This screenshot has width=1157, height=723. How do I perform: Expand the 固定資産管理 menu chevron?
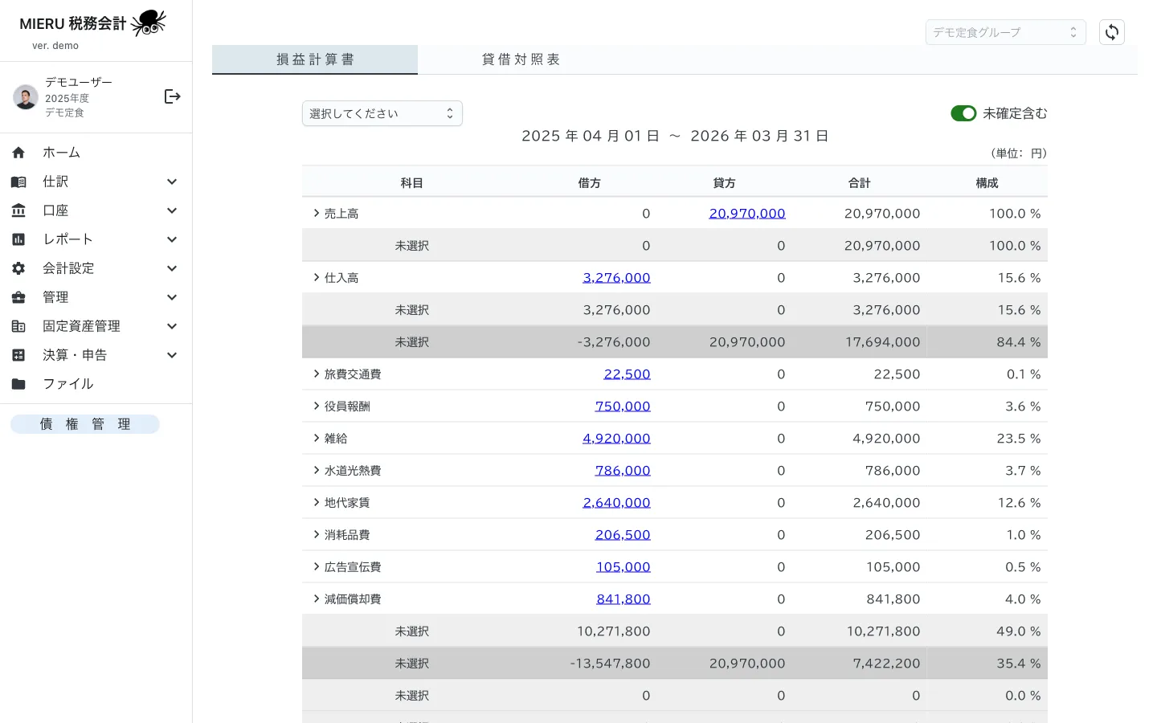click(172, 326)
